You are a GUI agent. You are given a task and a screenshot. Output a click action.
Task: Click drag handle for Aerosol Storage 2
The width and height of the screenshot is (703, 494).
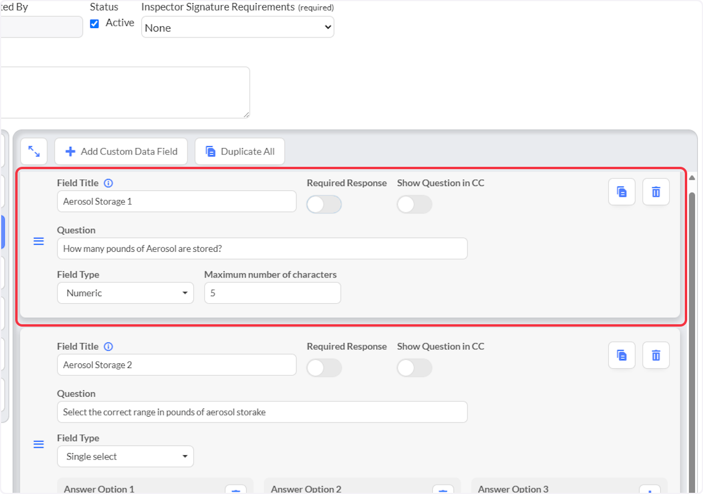point(39,444)
